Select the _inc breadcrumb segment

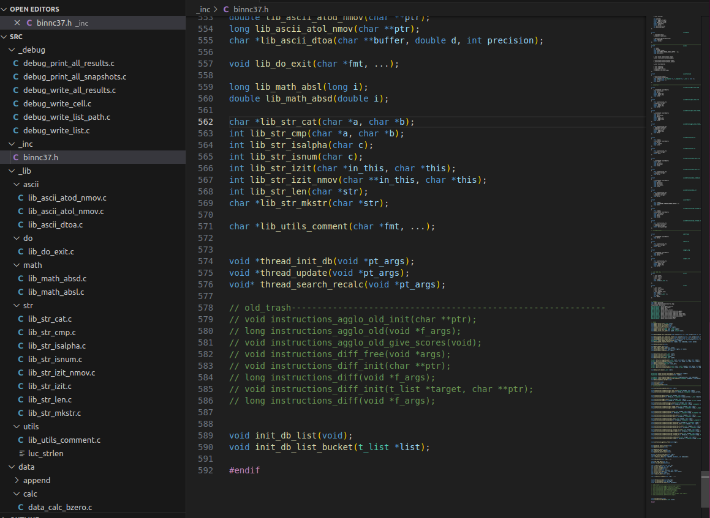203,9
